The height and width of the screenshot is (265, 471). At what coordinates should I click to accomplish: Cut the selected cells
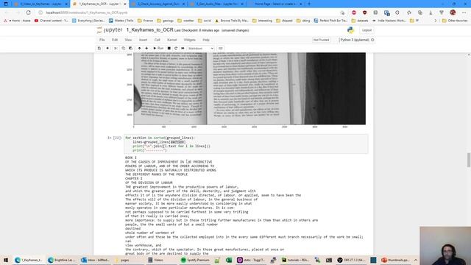pos(116,49)
